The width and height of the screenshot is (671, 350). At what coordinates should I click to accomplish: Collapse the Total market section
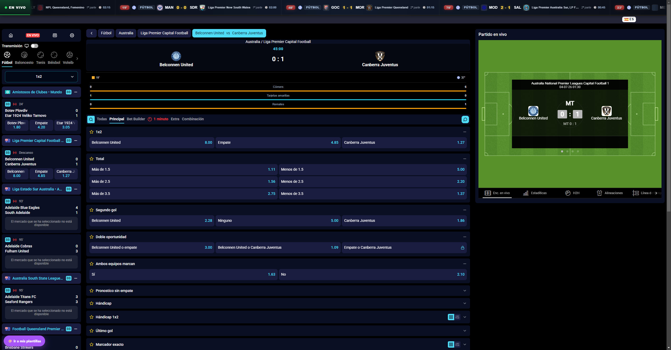[465, 159]
